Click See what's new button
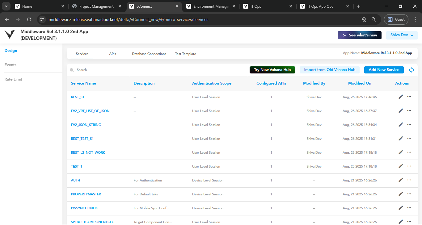The height and width of the screenshot is (225, 422). (x=360, y=35)
